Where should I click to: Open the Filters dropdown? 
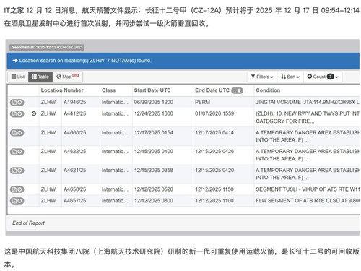262,77
